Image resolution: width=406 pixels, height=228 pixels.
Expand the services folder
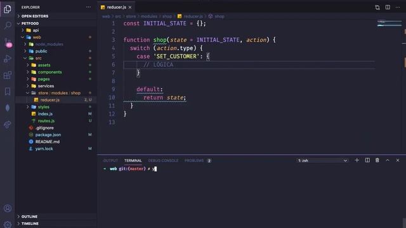pyautogui.click(x=46, y=86)
